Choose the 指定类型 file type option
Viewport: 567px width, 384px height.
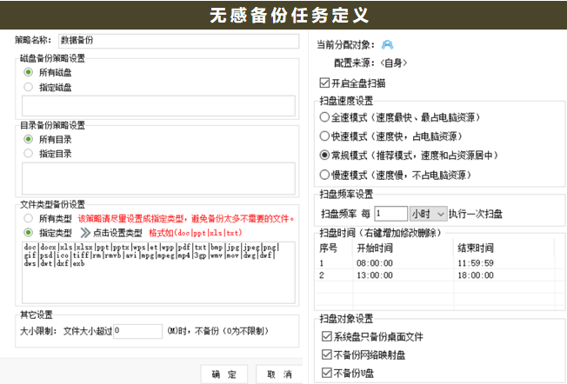click(x=28, y=233)
